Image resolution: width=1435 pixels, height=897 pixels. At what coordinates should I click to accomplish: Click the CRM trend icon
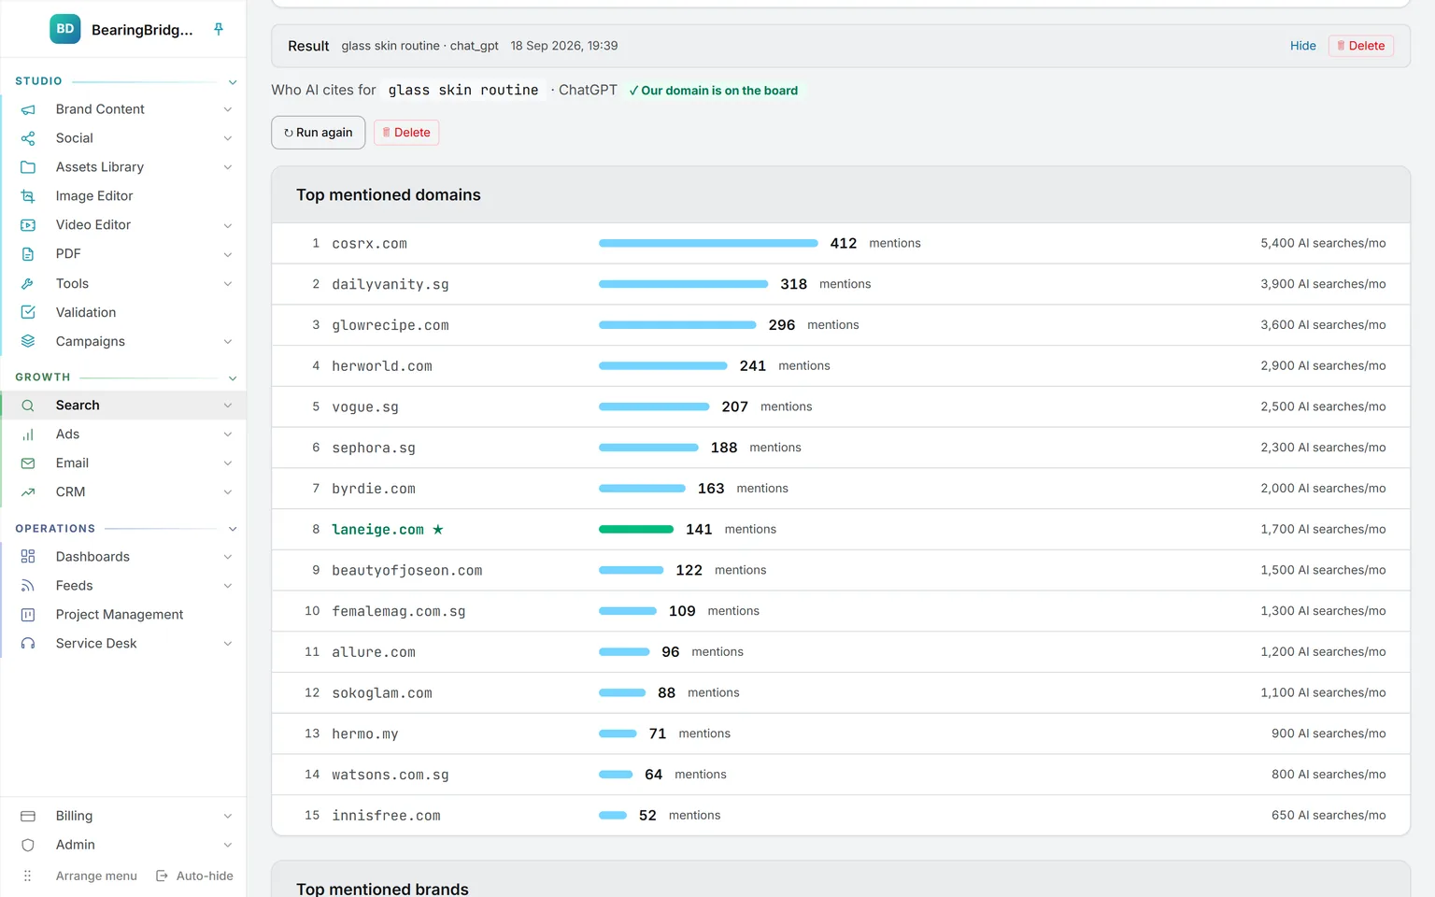pyautogui.click(x=28, y=492)
